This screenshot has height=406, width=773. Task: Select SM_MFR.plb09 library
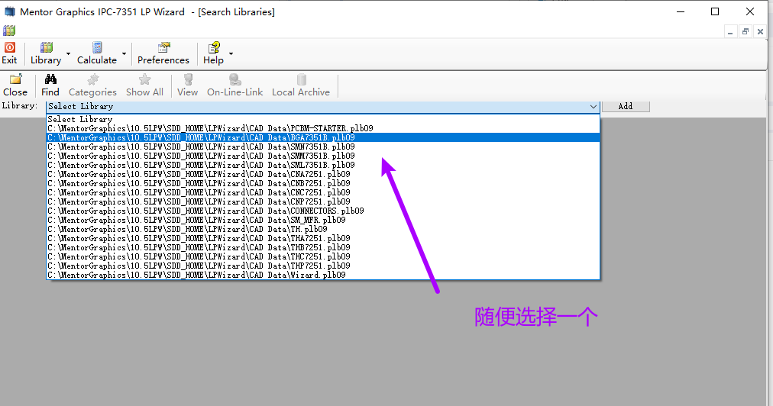point(323,220)
